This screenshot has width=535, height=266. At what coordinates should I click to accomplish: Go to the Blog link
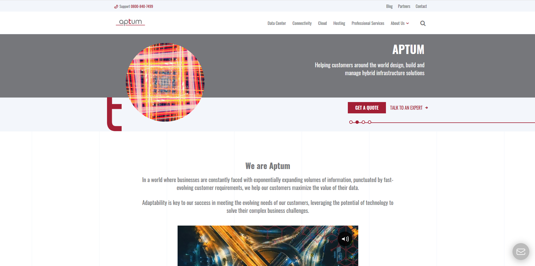pos(389,7)
